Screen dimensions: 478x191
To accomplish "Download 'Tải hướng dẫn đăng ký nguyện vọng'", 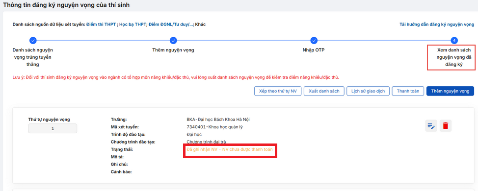I will [437, 24].
